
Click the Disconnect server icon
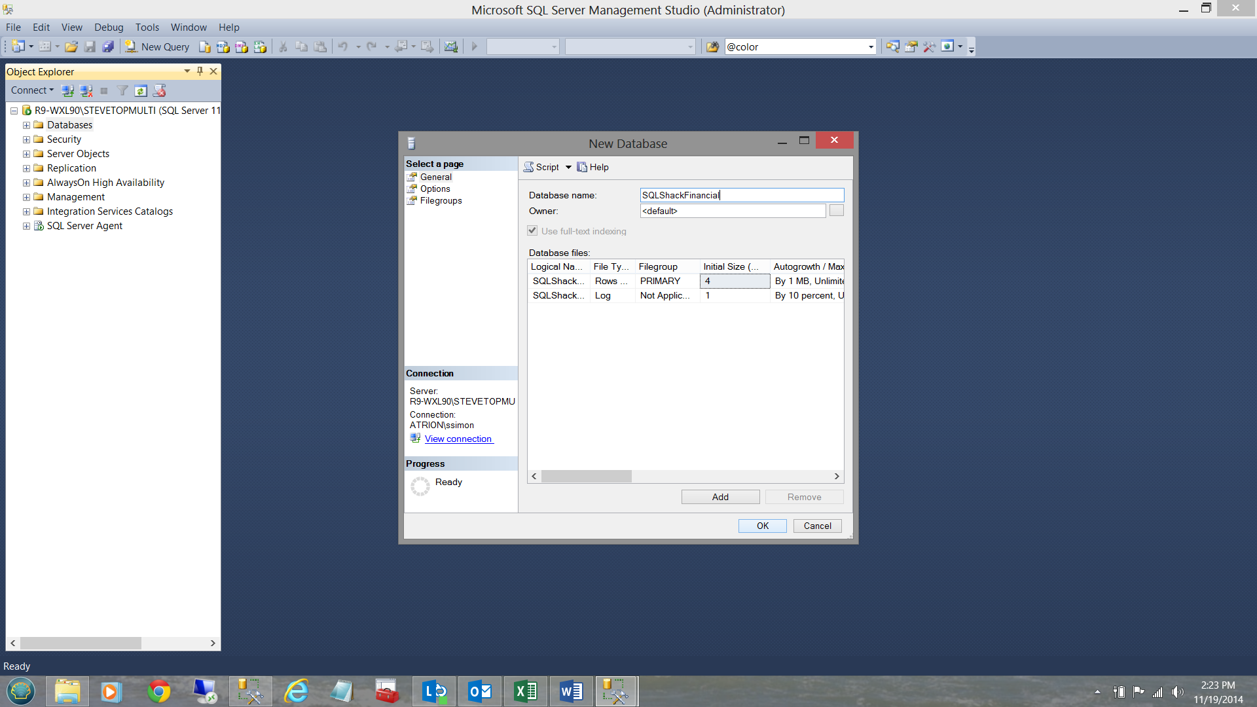[86, 90]
